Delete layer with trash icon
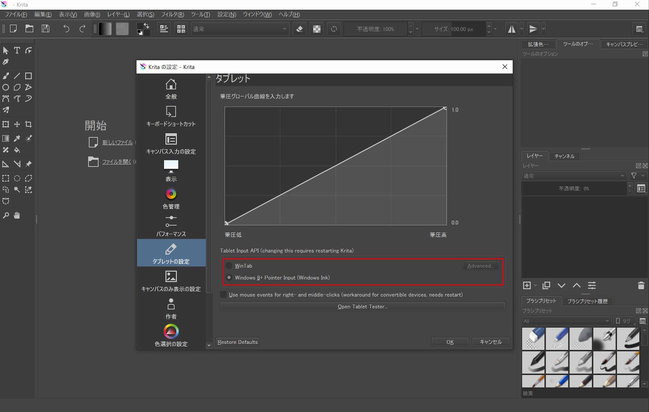Viewport: 649px width, 412px height. (x=641, y=286)
